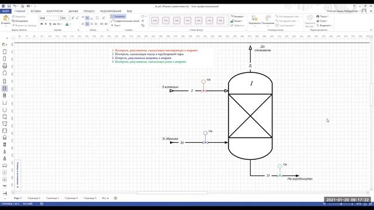
Task: Save the document from quick access toolbar
Action: click(x=9, y=6)
